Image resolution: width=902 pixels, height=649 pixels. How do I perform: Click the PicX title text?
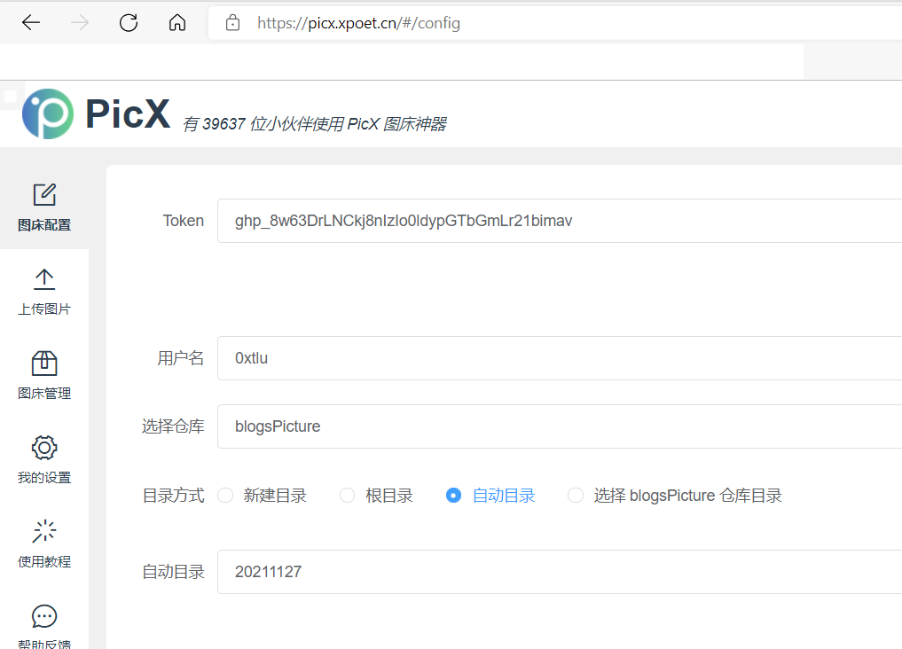(x=128, y=113)
